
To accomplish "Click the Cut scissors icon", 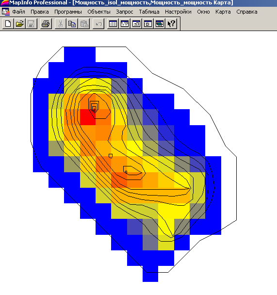I will [60, 24].
